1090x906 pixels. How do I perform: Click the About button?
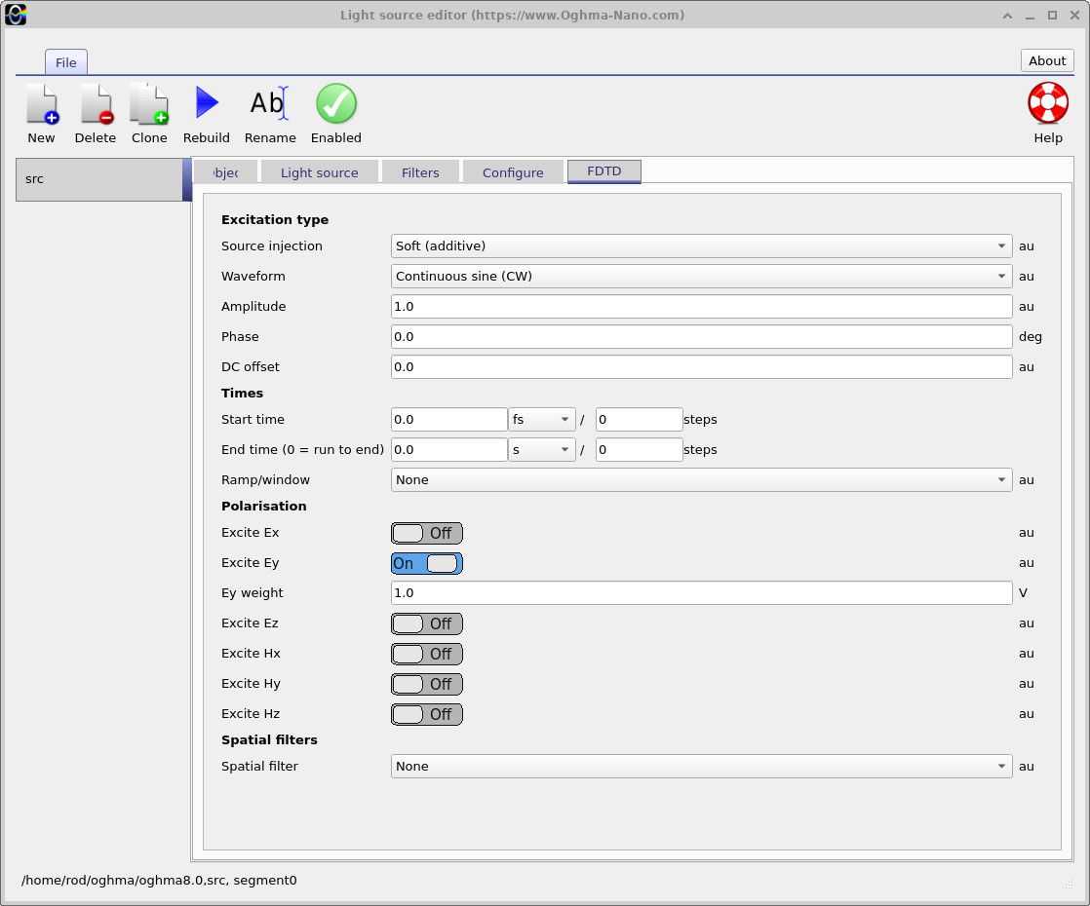tap(1047, 60)
